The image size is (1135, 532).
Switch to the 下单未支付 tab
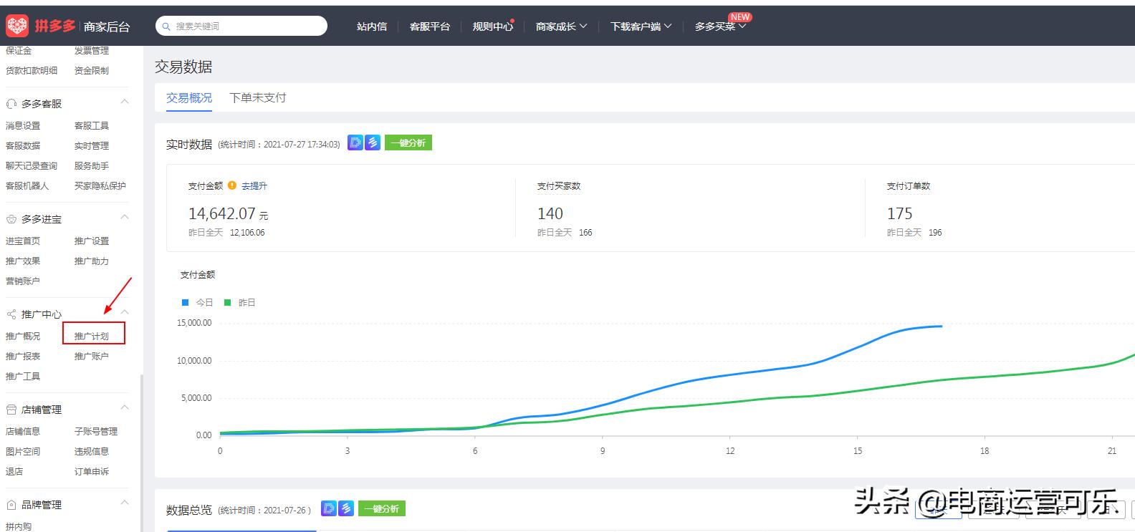258,98
